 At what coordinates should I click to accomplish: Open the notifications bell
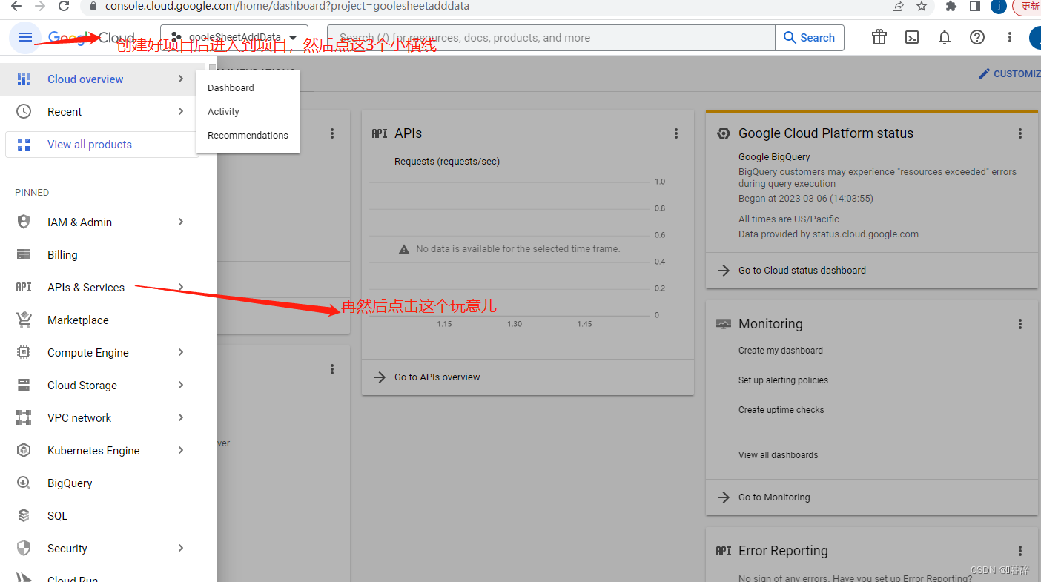945,38
